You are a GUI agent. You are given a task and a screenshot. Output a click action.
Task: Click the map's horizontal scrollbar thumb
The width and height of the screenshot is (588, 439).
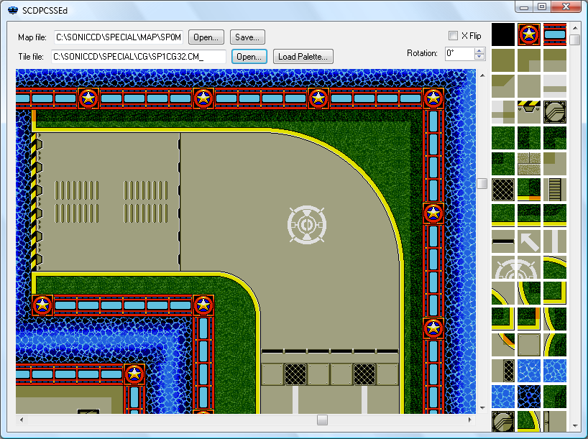(322, 420)
